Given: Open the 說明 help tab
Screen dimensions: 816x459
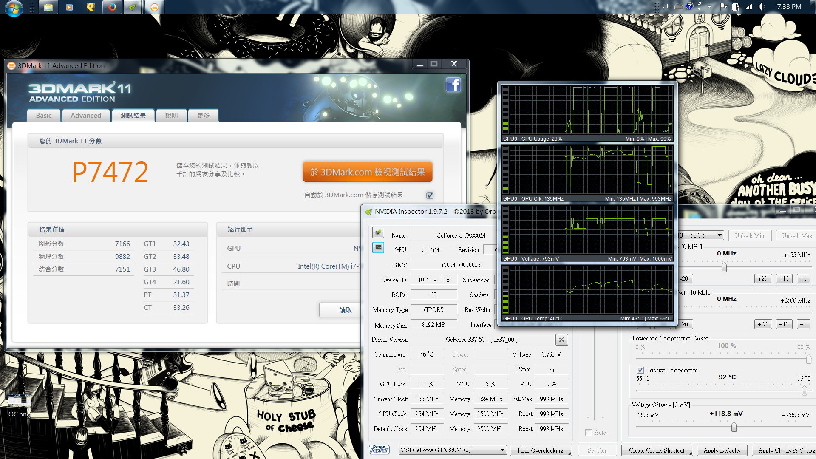Looking at the screenshot, I should pos(172,115).
